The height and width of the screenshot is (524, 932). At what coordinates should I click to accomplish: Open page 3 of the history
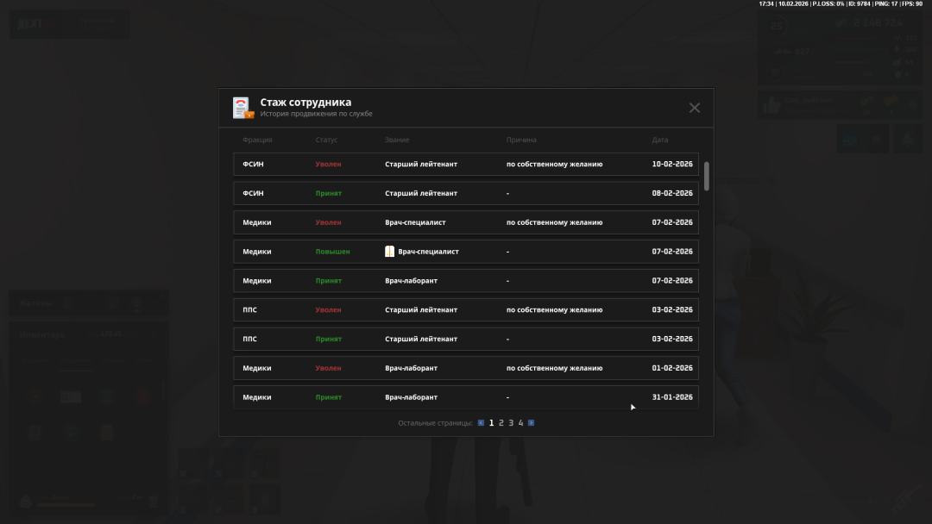coord(511,423)
